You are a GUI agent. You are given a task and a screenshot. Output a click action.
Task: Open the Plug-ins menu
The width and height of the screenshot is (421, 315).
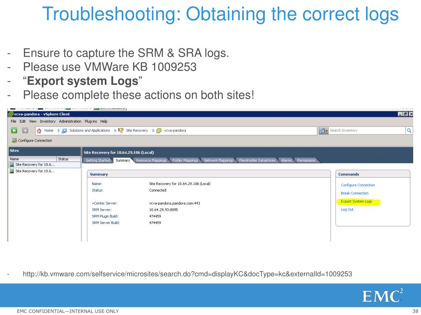tap(91, 121)
